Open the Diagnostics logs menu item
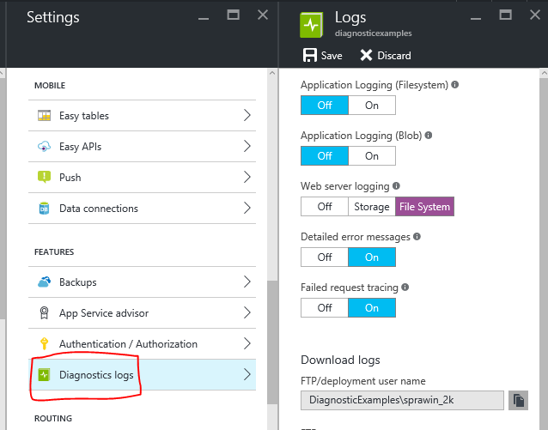 coord(96,375)
